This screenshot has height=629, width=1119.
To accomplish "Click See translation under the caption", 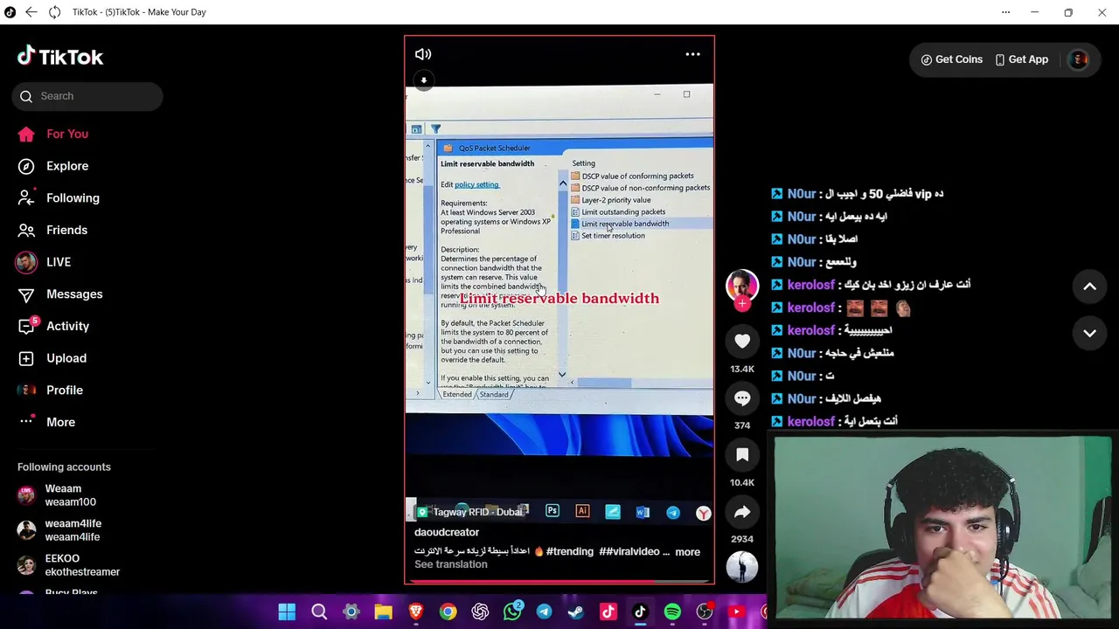I will [451, 564].
